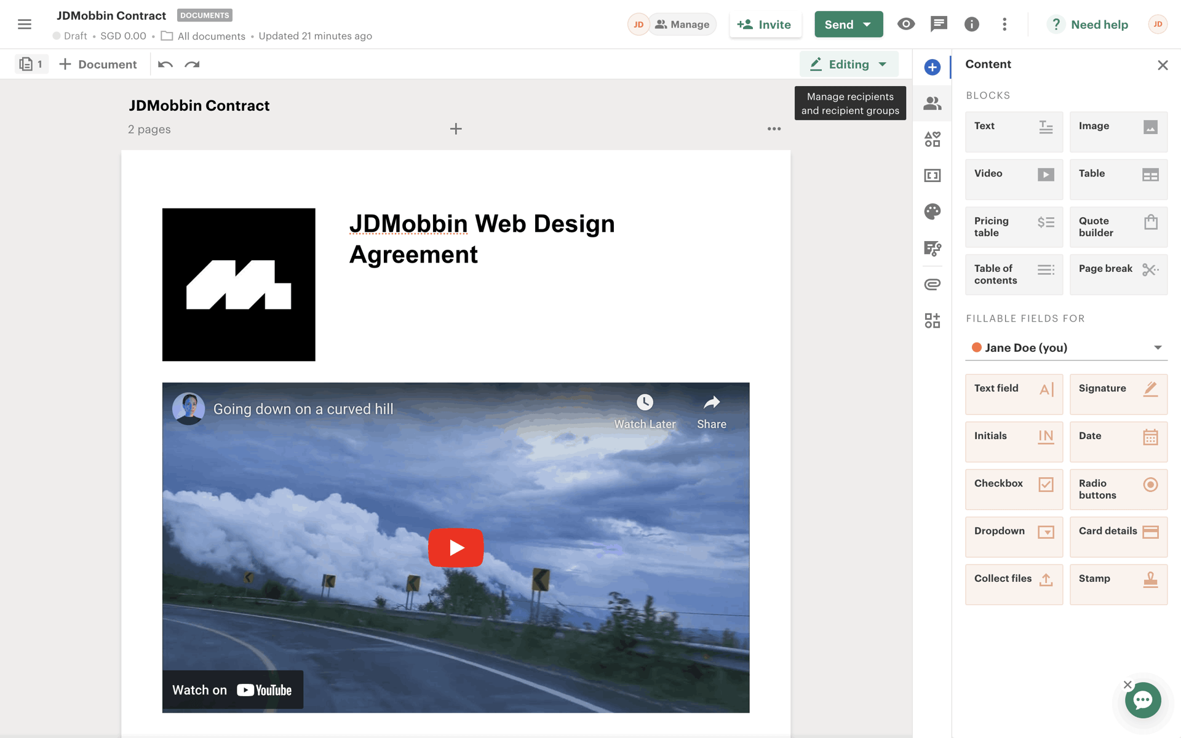Add a Collect files field

point(1014,584)
